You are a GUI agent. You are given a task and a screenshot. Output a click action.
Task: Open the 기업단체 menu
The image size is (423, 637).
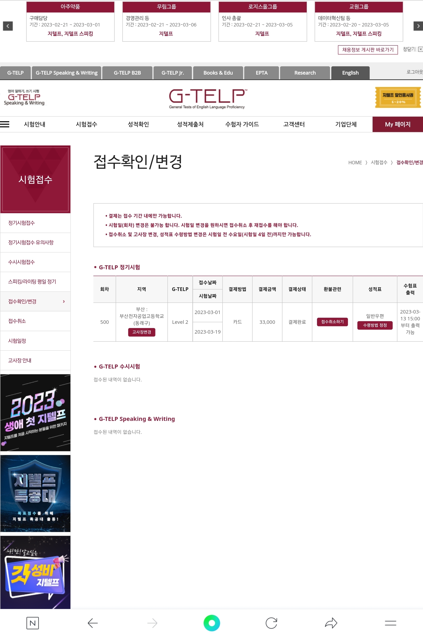[346, 124]
